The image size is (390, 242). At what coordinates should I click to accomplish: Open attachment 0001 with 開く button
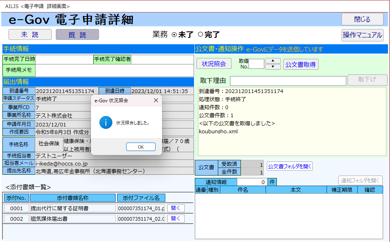pos(176,208)
